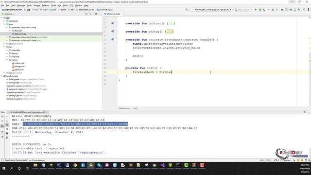Click MainActivity in bottom editor breadcrumb
The height and width of the screenshot is (175, 311).
(124, 108)
